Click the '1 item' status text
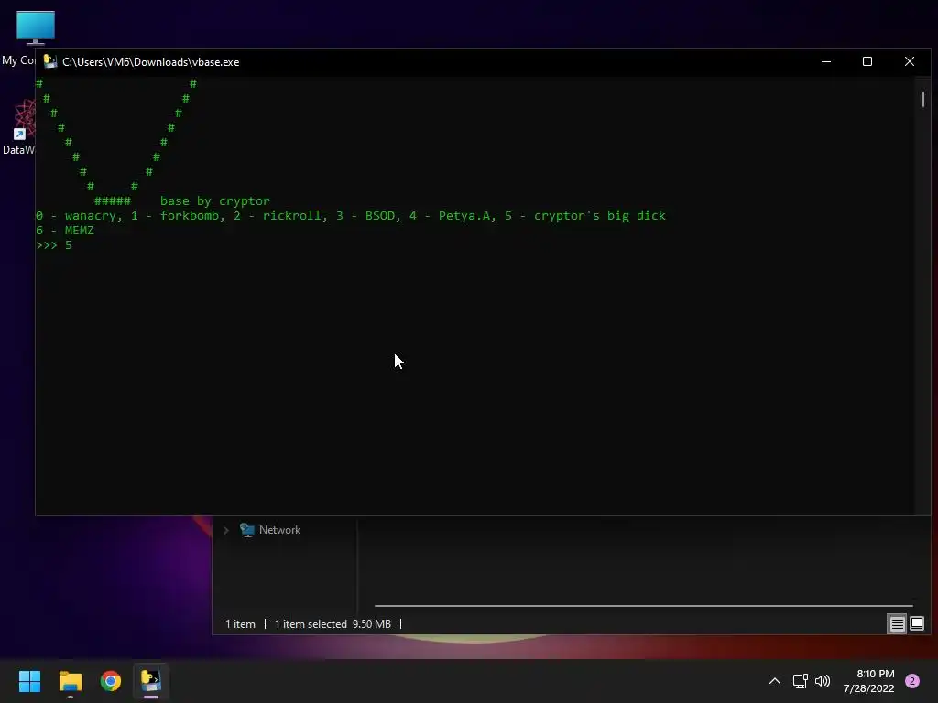Image resolution: width=938 pixels, height=703 pixels. 240,624
